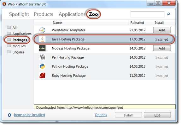Select Ruby Hosting Package name
Image resolution: width=181 pixels, height=126 pixels.
pyautogui.click(x=69, y=76)
